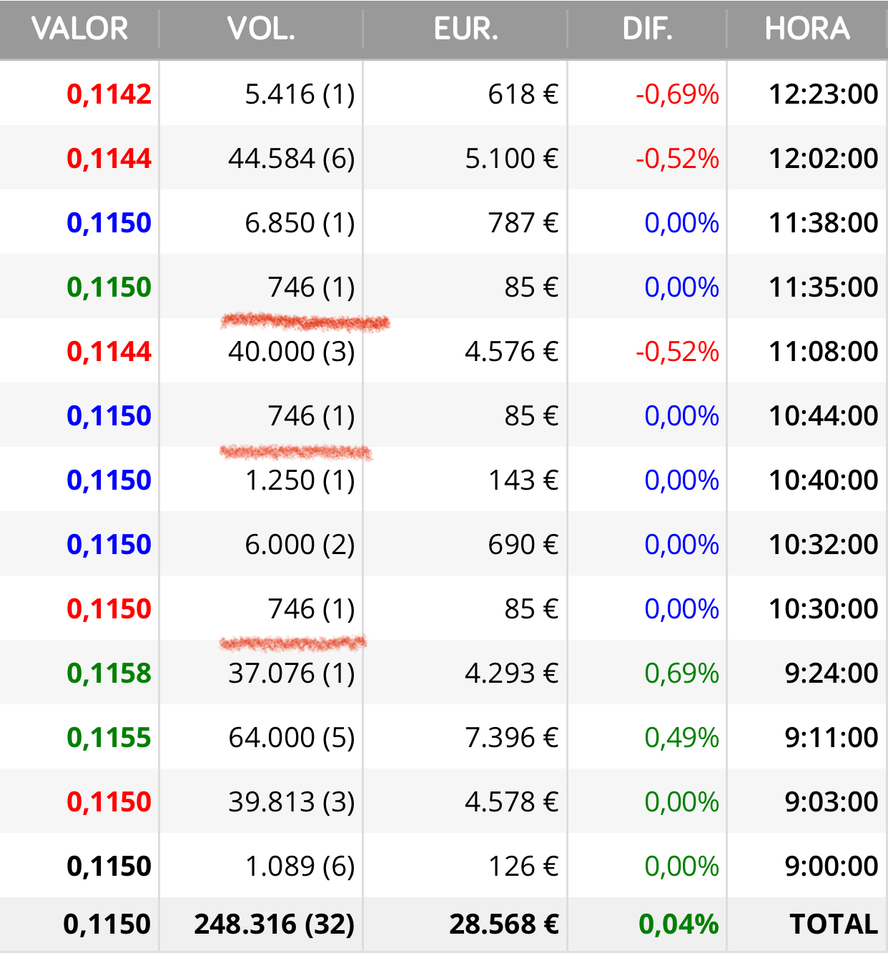Click the 9:00:00 time cell
Image resolution: width=888 pixels, height=968 pixels.
(831, 866)
